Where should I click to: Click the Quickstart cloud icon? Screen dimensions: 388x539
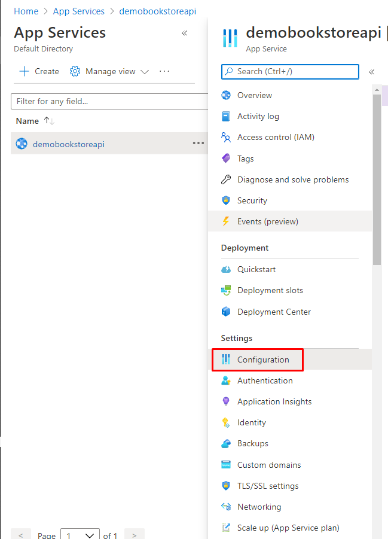tap(226, 269)
